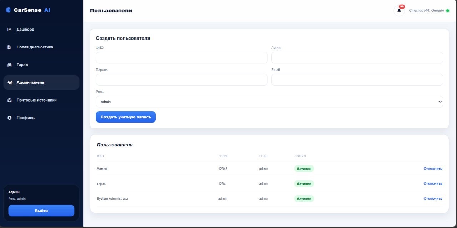The width and height of the screenshot is (457, 228).
Task: Click the Пользователи page title
Action: 111,11
